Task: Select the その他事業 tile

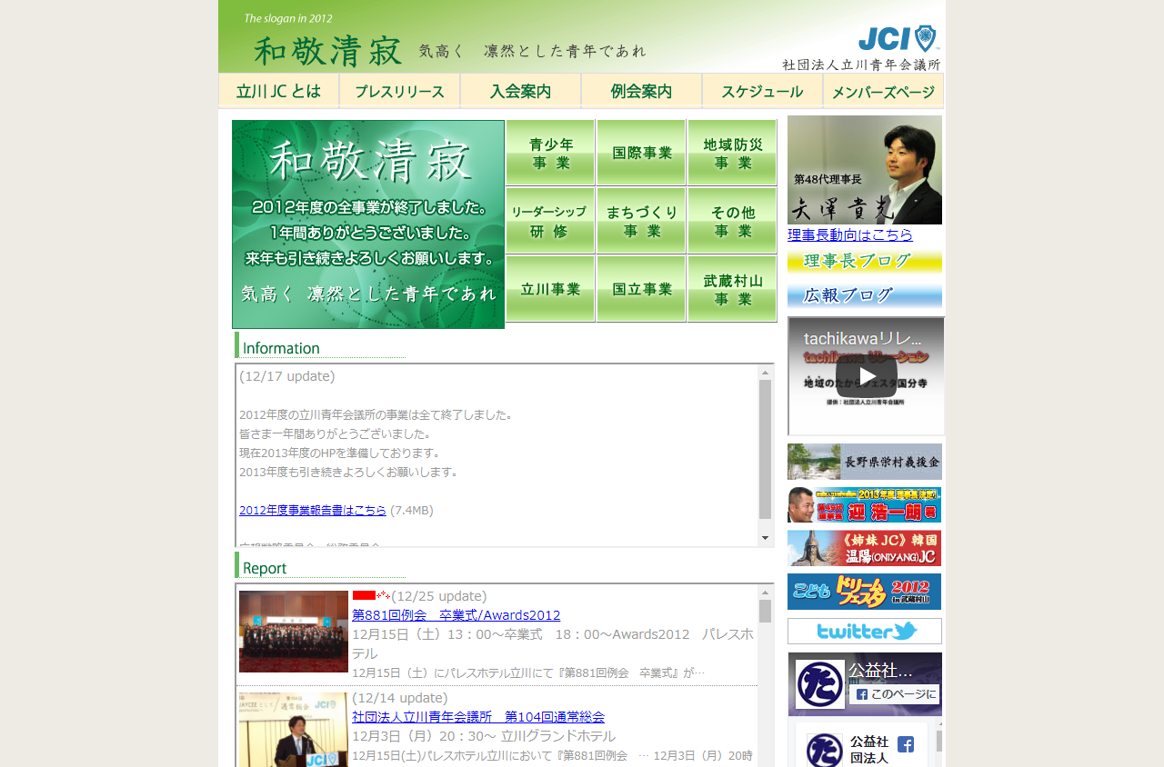Action: tap(732, 221)
